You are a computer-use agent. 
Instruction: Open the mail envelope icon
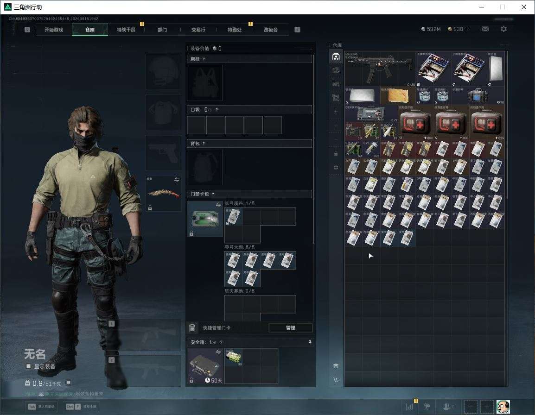[x=485, y=29]
